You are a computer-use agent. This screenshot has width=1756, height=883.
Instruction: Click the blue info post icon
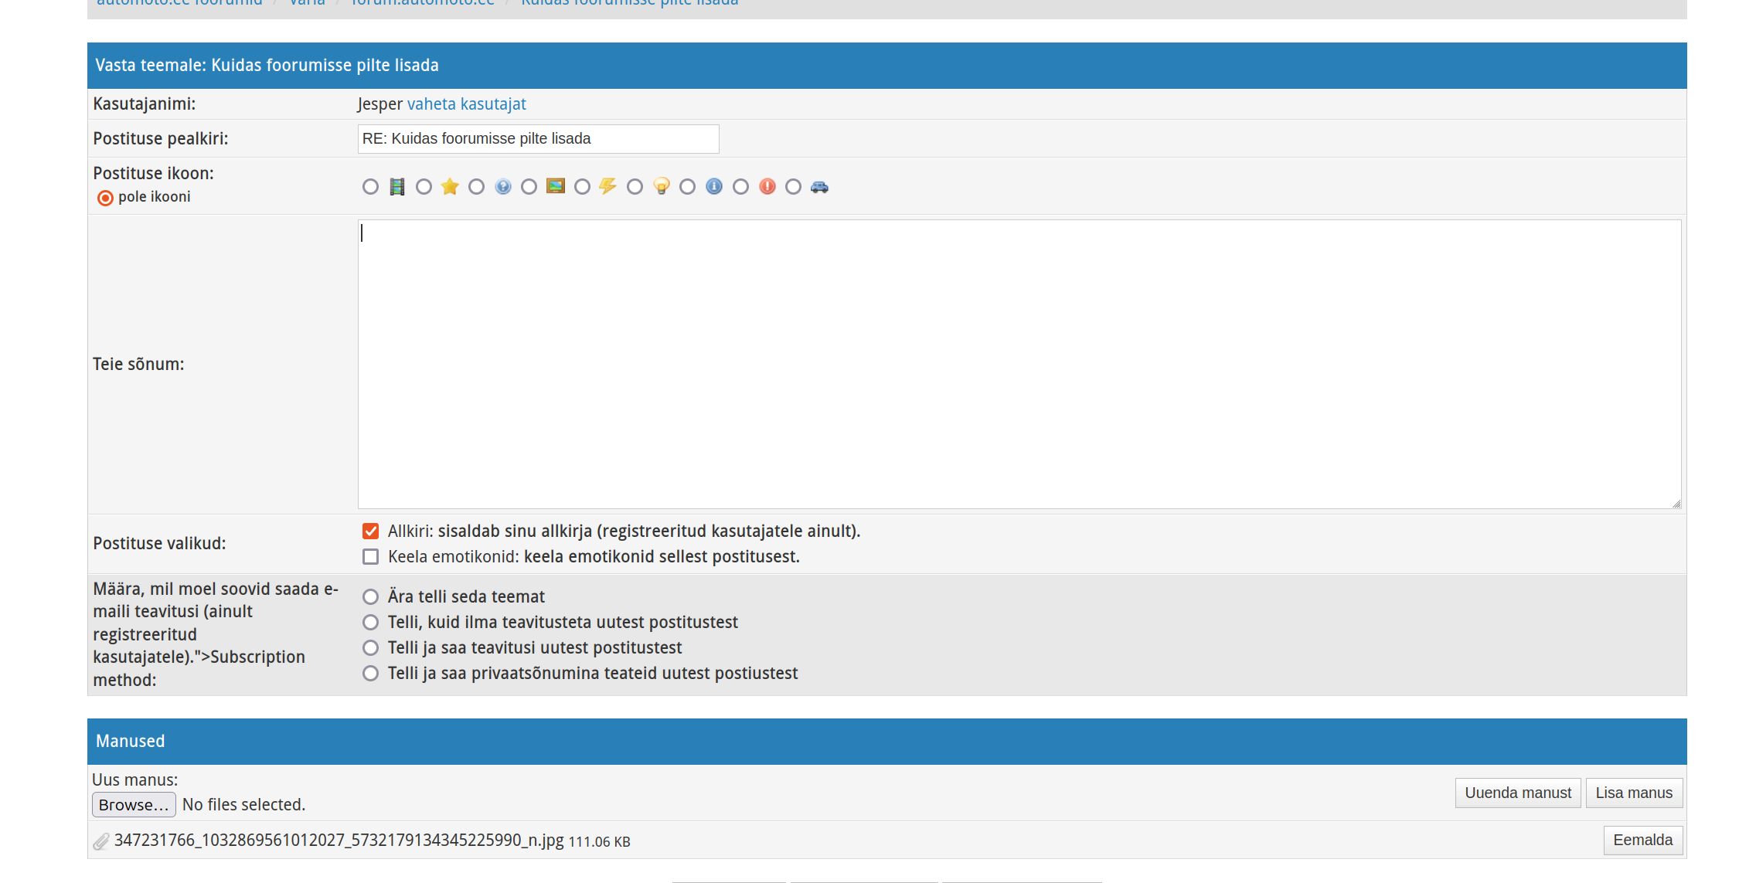pos(714,186)
